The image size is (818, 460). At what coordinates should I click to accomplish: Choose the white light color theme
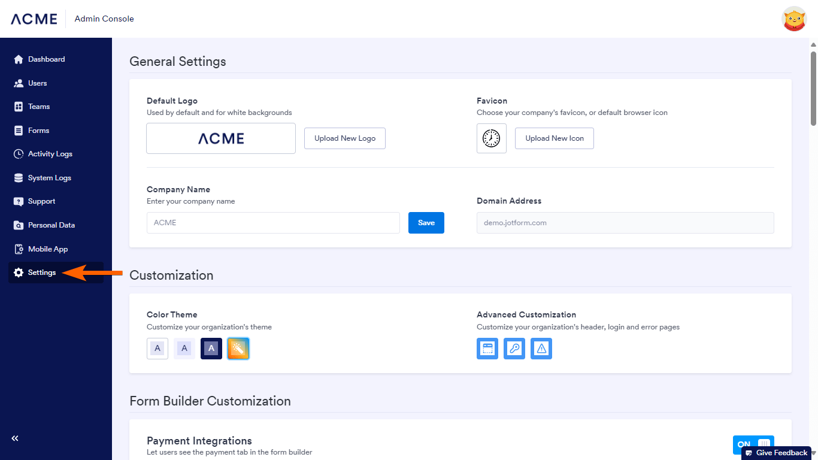(x=157, y=349)
